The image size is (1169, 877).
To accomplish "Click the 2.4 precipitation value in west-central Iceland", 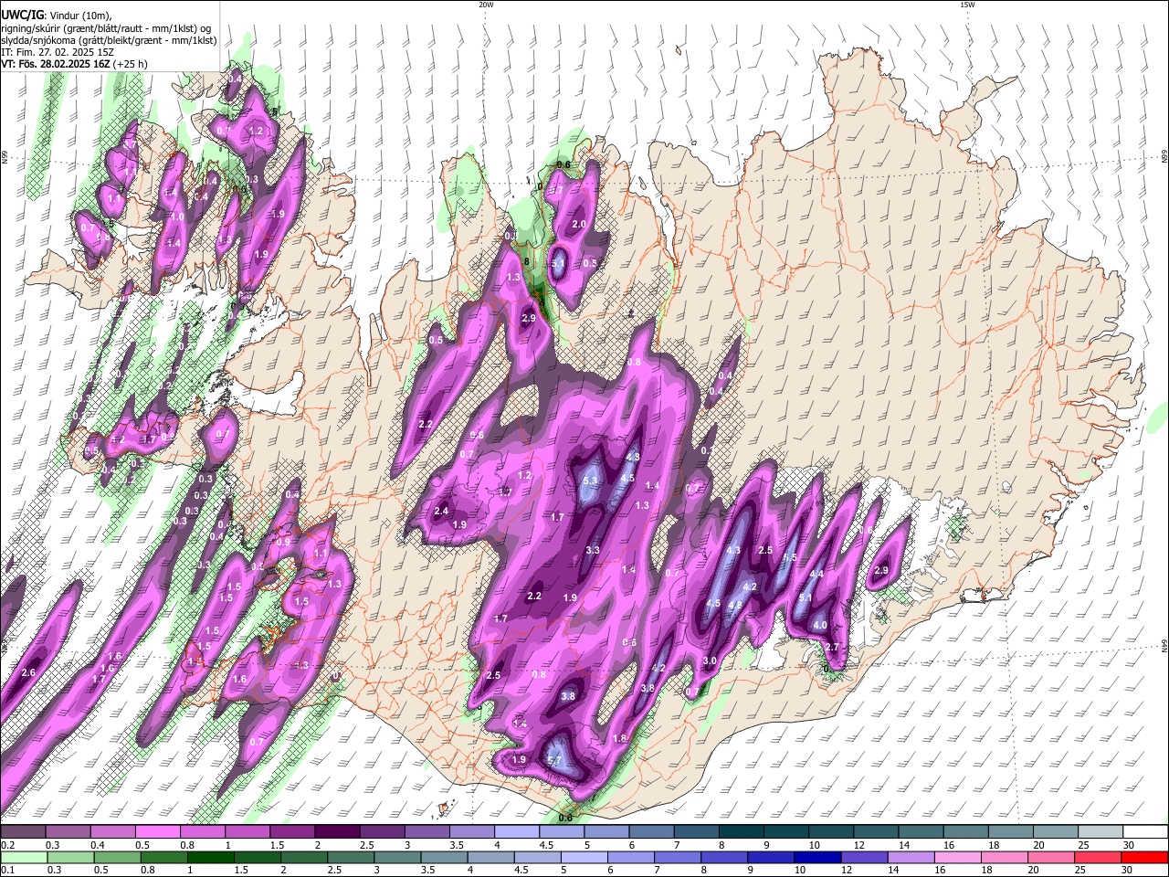I will 442,511.
